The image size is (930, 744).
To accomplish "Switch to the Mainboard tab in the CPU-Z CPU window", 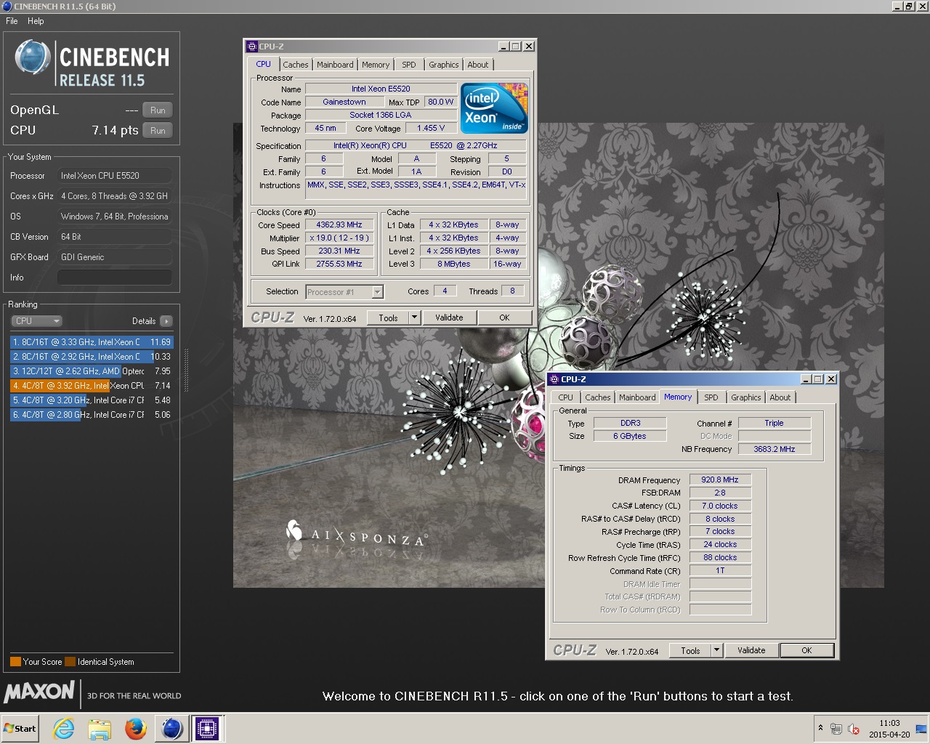I will [x=335, y=65].
